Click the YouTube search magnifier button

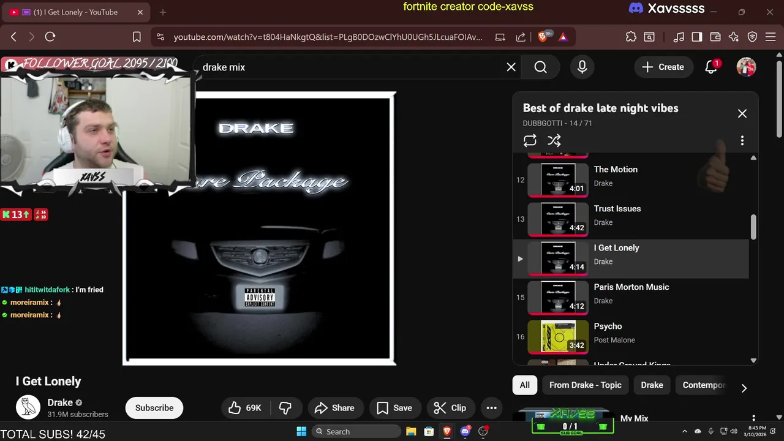coord(540,67)
